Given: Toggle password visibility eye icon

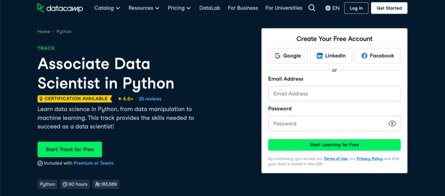Looking at the screenshot, I should (x=392, y=123).
